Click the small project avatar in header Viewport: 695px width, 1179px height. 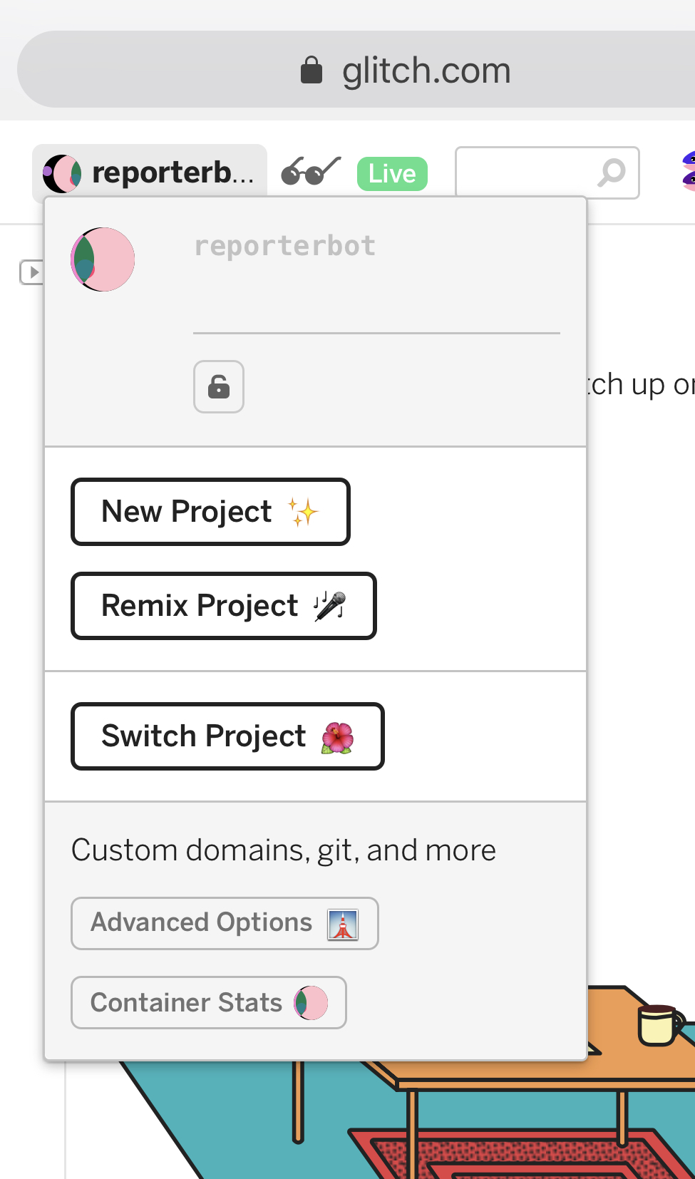(x=62, y=173)
